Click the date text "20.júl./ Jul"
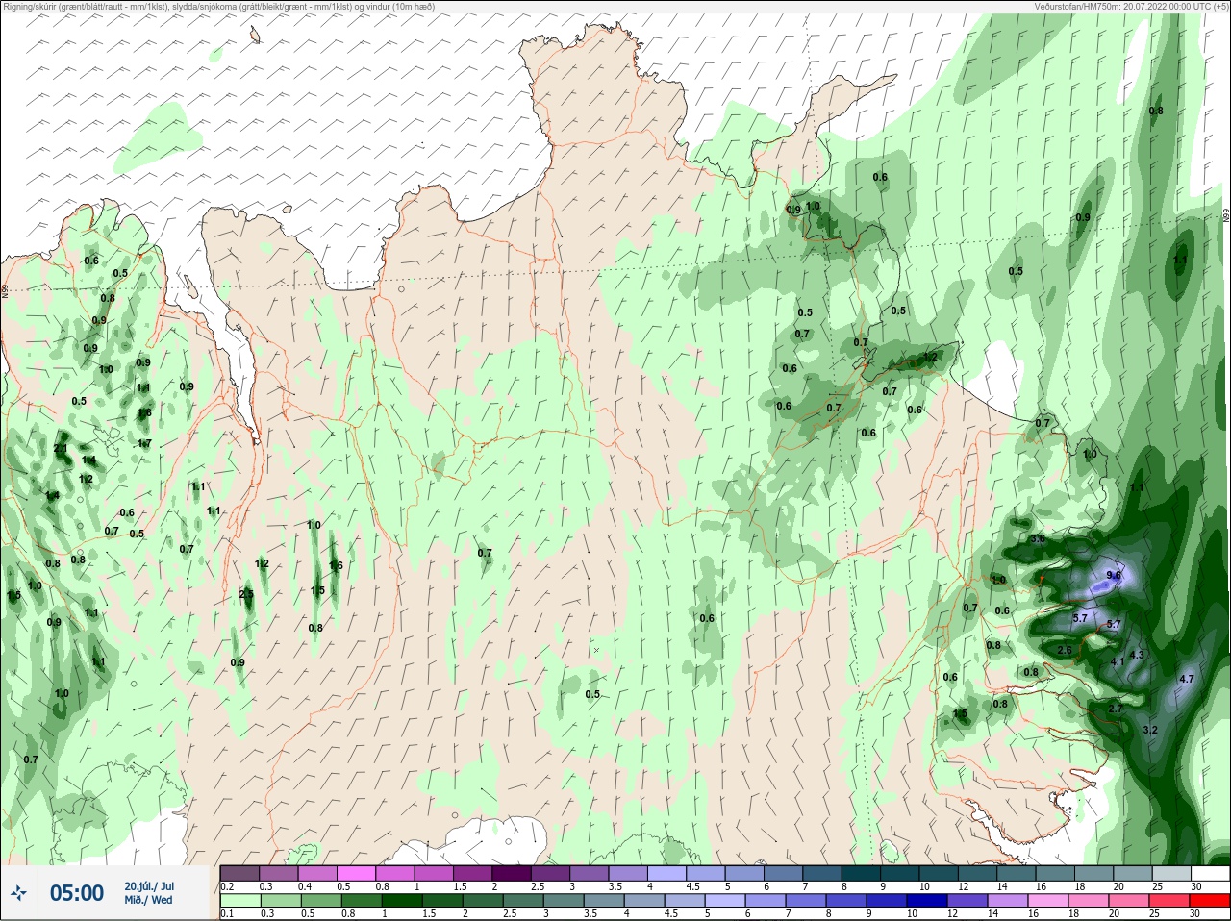The width and height of the screenshot is (1231, 921). [x=149, y=886]
